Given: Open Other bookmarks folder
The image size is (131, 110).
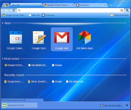Looking at the screenshot, I should point(119,15).
